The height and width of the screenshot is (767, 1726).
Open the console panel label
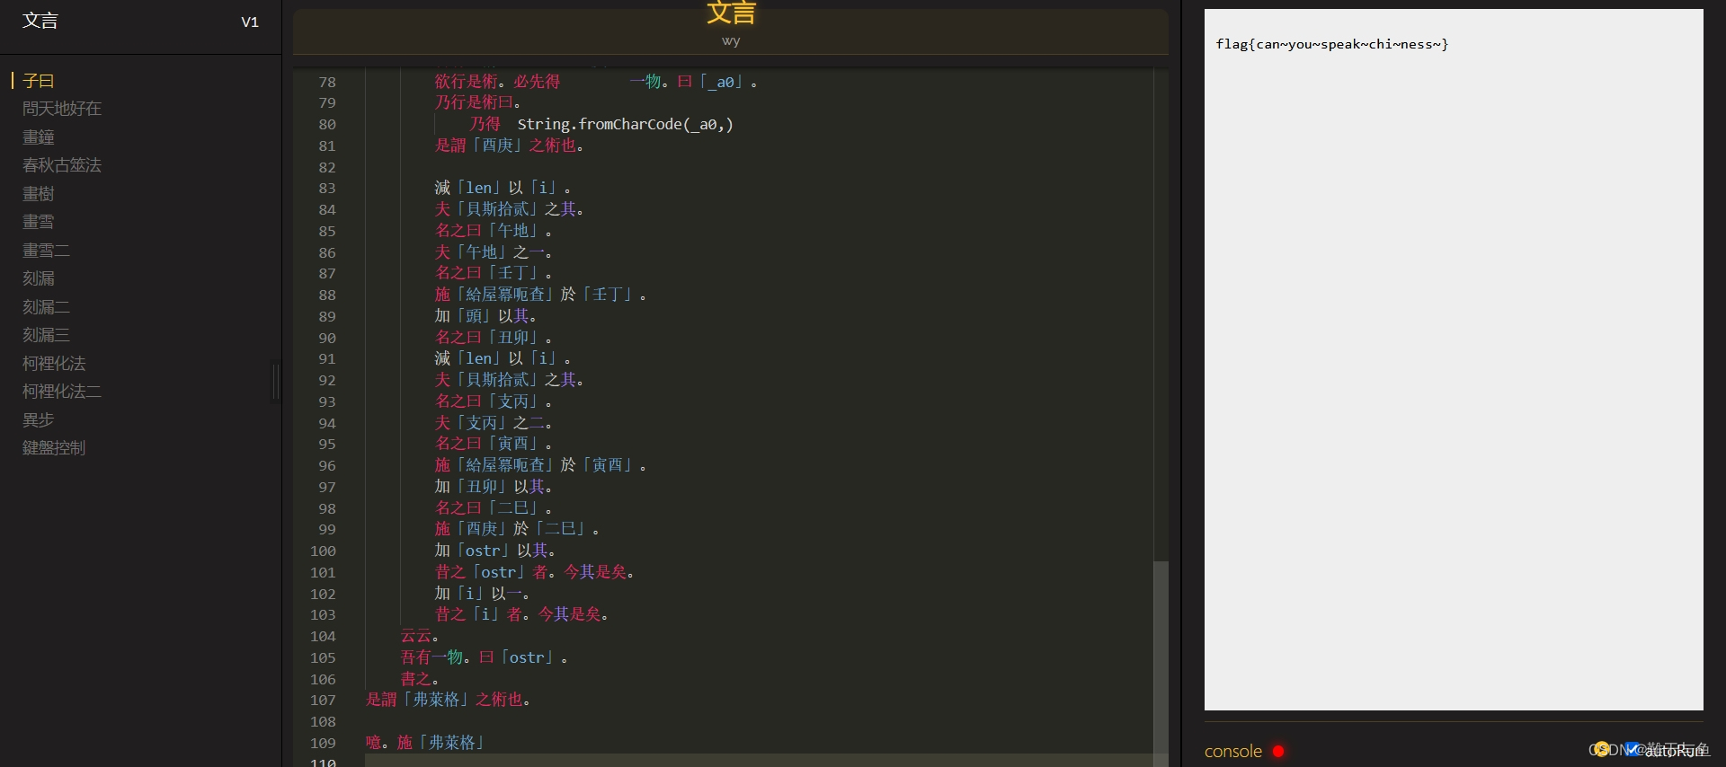coord(1233,751)
